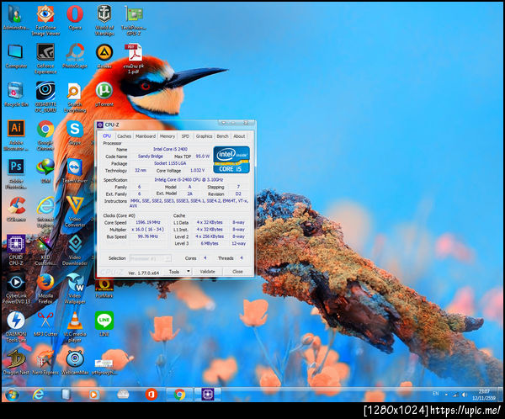Click the Close button in CPU-Z
This screenshot has height=419, width=505.
pos(237,272)
